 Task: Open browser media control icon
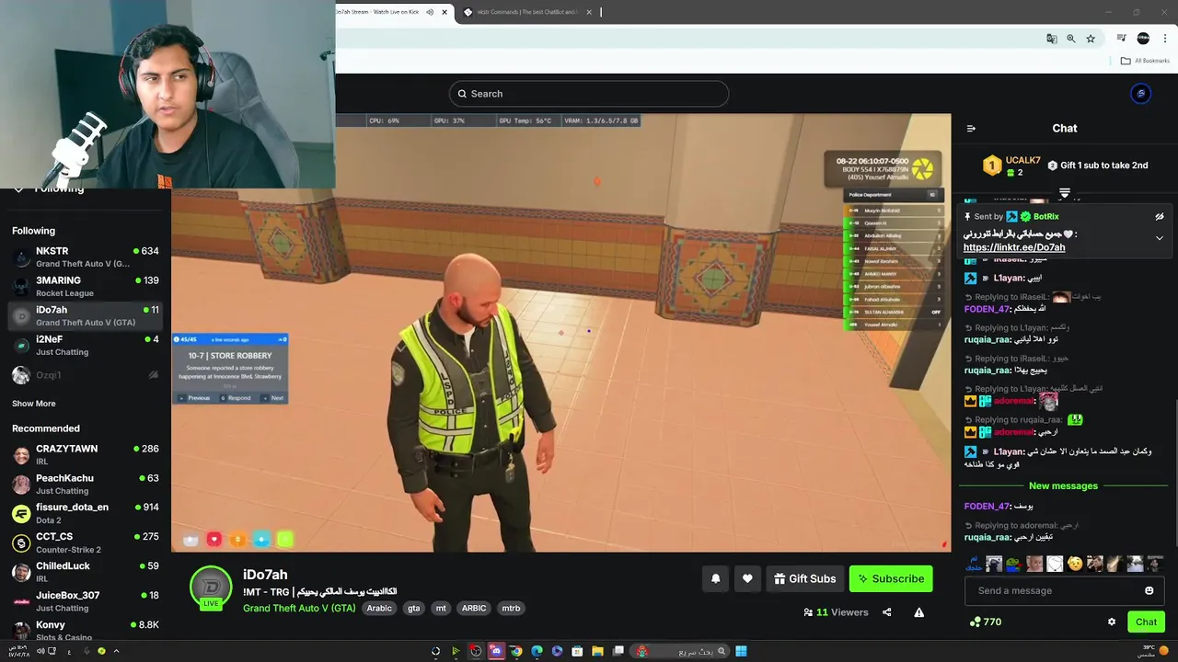[1122, 39]
